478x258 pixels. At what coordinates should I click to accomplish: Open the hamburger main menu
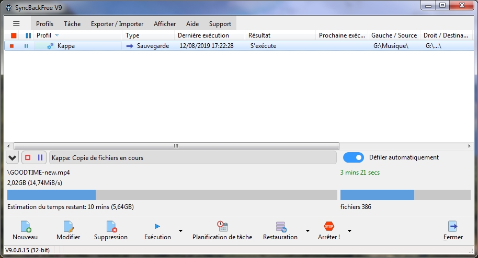coord(16,23)
